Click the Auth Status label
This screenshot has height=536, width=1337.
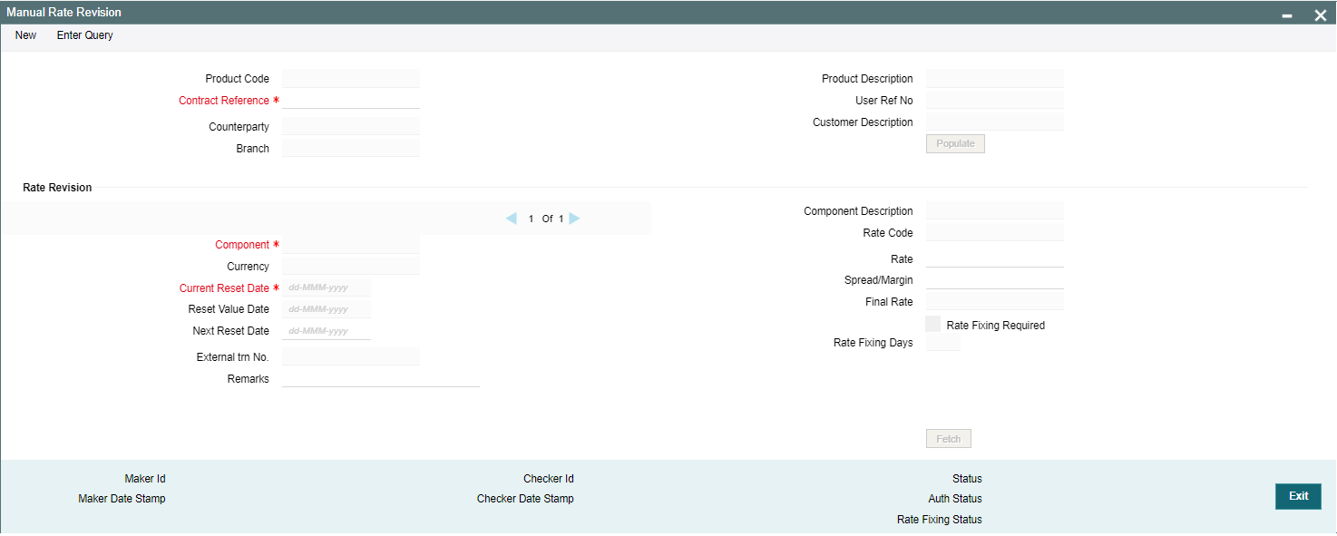[x=955, y=499]
